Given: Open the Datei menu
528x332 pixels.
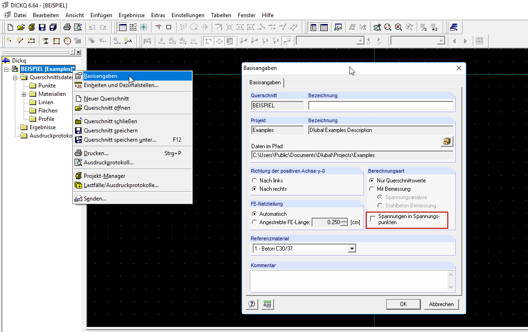Looking at the screenshot, I should click(x=20, y=15).
